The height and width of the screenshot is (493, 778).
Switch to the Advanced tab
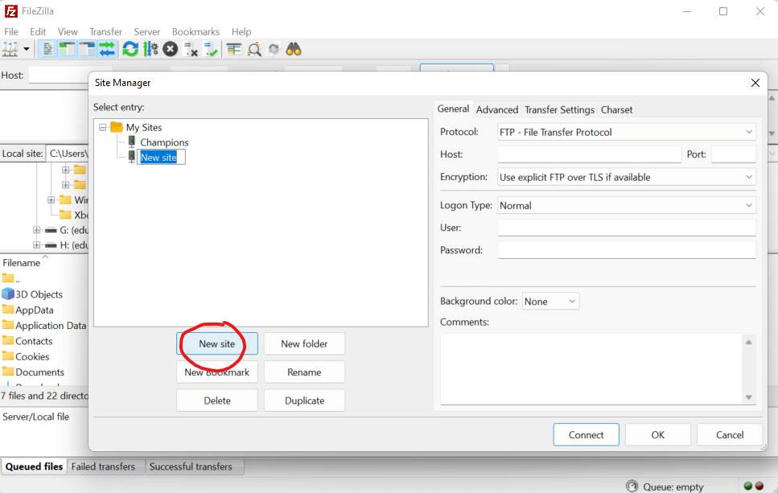pyautogui.click(x=496, y=109)
